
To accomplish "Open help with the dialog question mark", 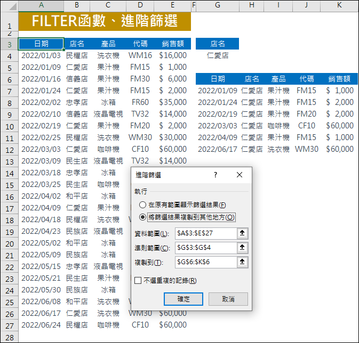I will [x=215, y=175].
